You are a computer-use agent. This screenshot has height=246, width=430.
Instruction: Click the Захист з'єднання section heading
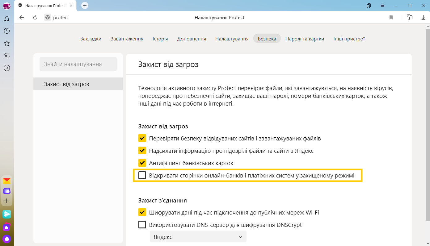tap(162, 201)
